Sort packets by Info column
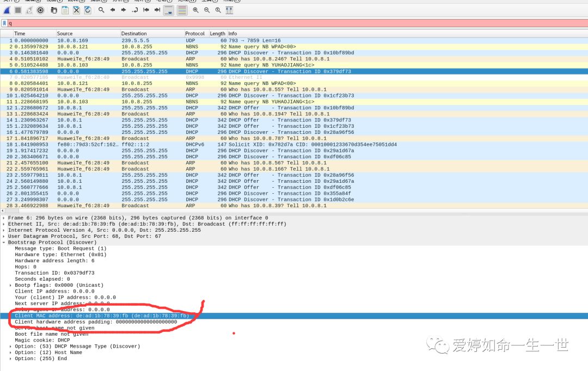Viewport: 588px width, 371px height. 407,33
